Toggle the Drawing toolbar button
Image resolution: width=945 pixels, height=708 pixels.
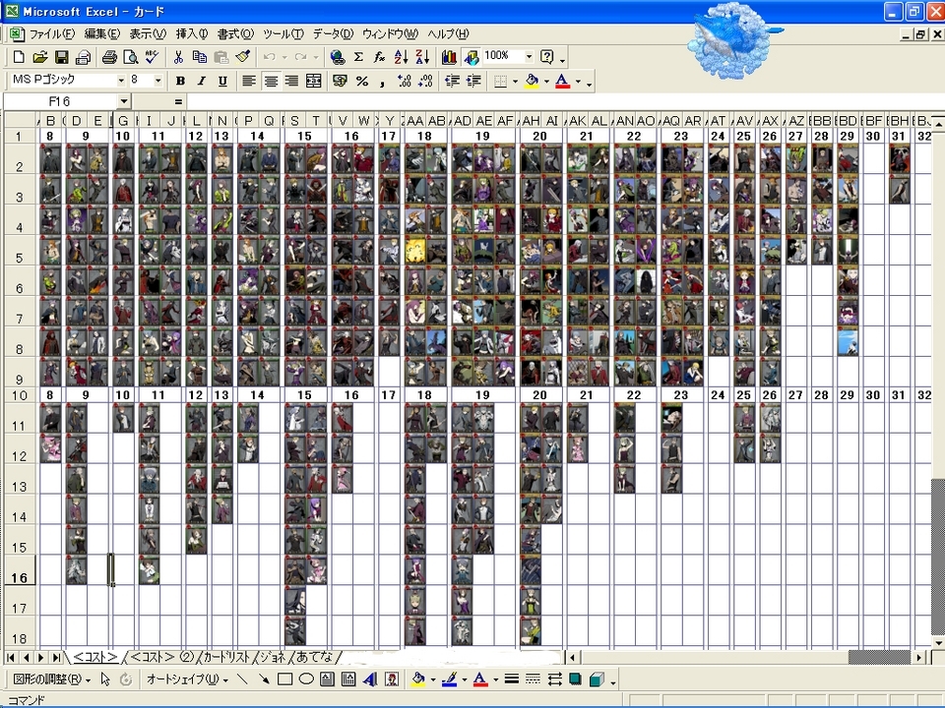click(x=472, y=57)
